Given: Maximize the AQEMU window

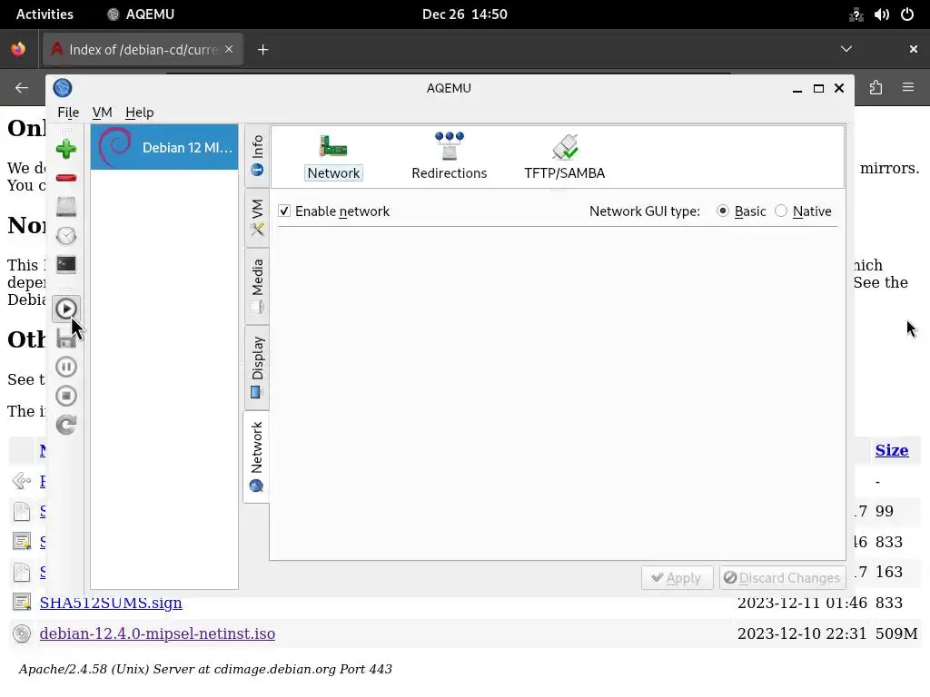Looking at the screenshot, I should pos(818,88).
